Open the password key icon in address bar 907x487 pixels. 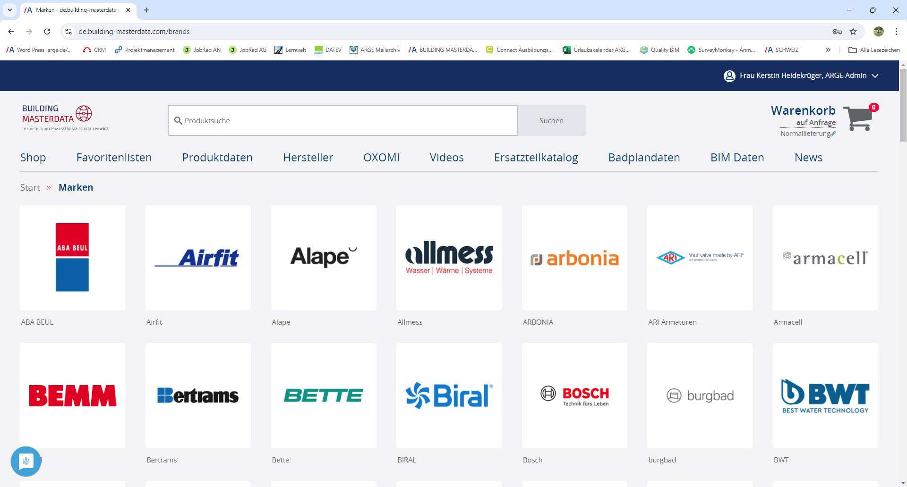(x=837, y=32)
